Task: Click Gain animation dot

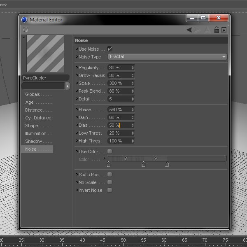Action: pyautogui.click(x=77, y=117)
